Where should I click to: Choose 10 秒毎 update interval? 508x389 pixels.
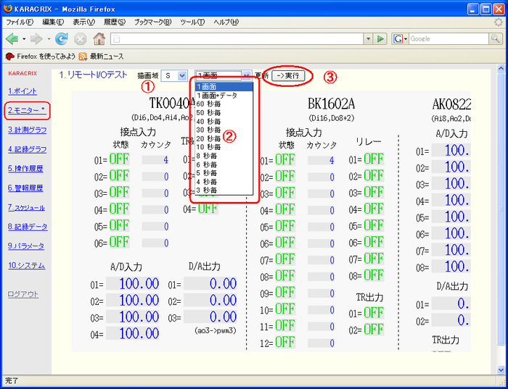[224, 147]
